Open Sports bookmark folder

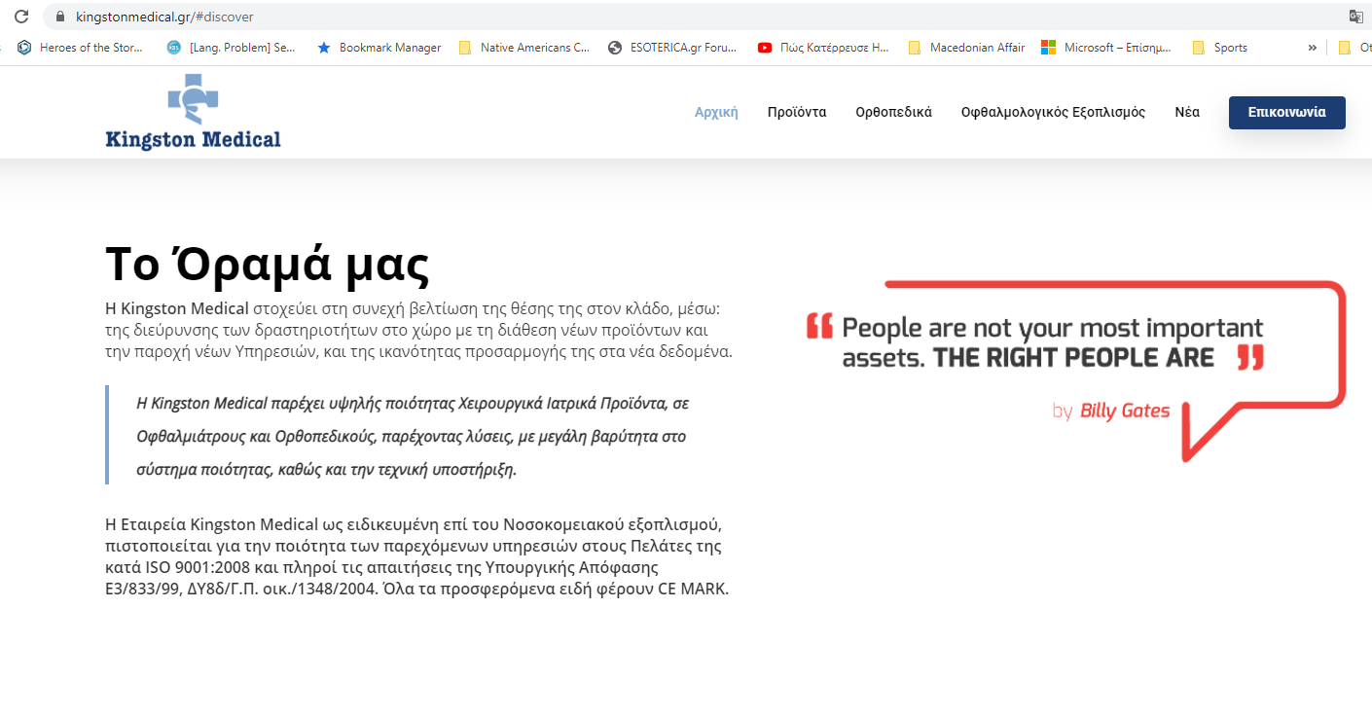pyautogui.click(x=1220, y=47)
